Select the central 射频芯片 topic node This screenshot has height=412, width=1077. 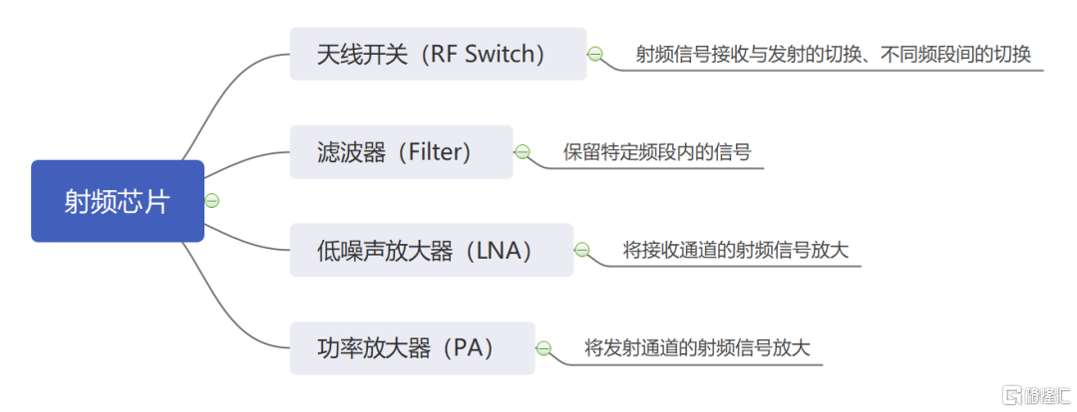click(118, 201)
